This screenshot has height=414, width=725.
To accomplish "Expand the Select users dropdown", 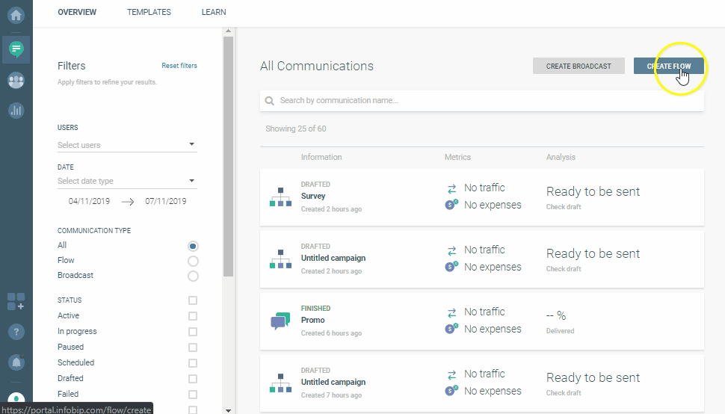I will point(127,145).
